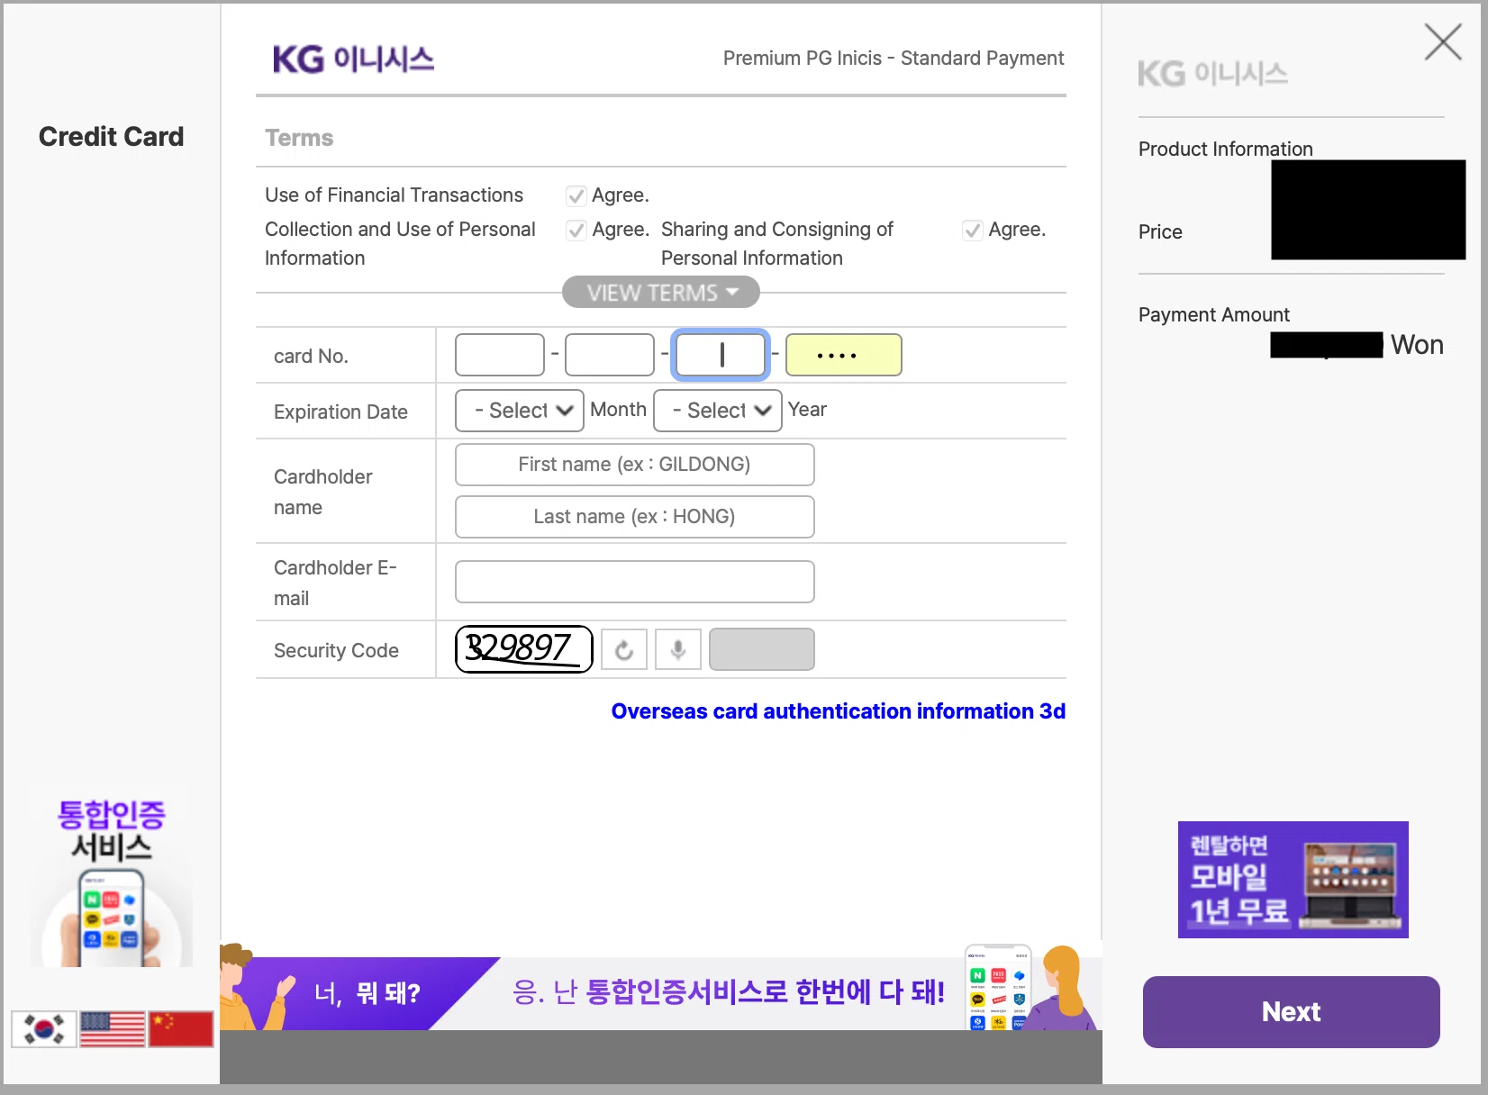1488x1095 pixels.
Task: Click the Terms heading
Action: tap(299, 139)
